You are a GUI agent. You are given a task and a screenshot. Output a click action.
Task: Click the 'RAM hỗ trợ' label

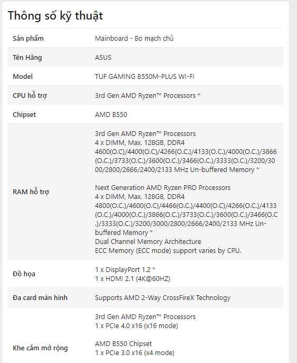coord(31,192)
